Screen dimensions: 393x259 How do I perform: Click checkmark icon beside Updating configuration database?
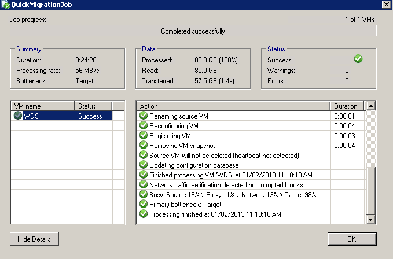(144, 165)
